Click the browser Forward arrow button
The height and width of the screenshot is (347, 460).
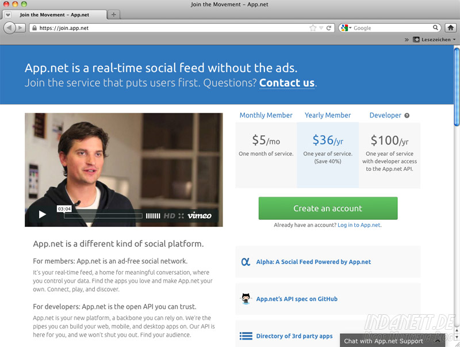click(21, 28)
